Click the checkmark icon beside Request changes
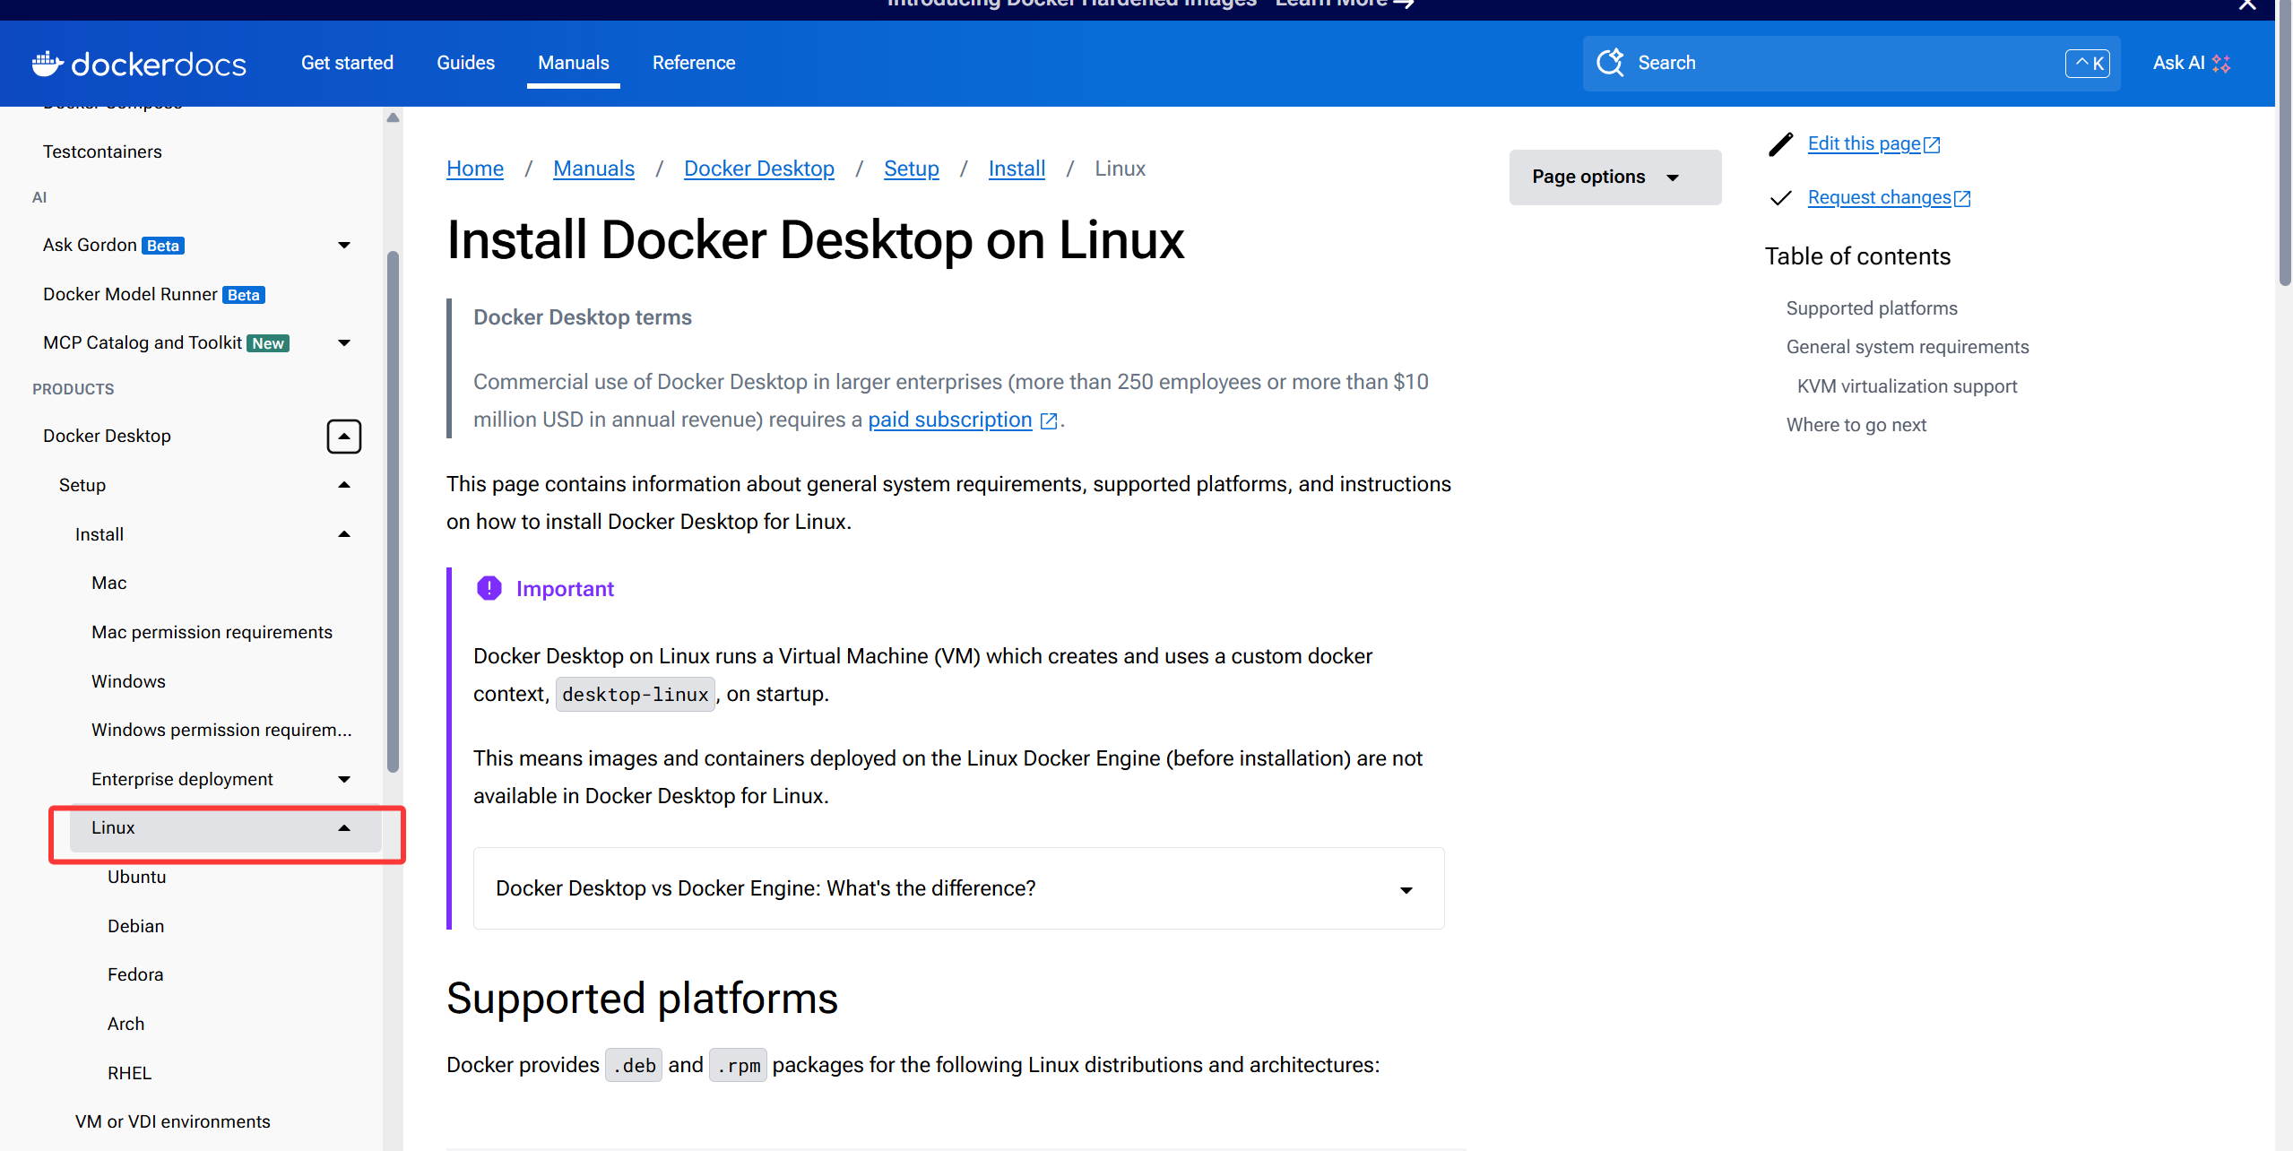 (x=1780, y=198)
